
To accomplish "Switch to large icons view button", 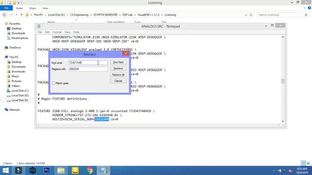I will click(x=309, y=163).
